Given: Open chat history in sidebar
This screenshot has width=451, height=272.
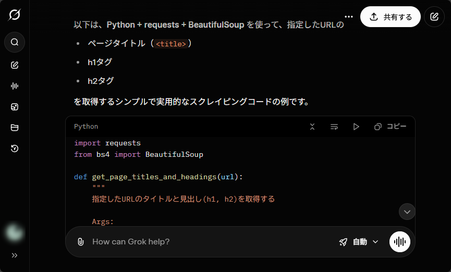Looking at the screenshot, I should click(15, 149).
